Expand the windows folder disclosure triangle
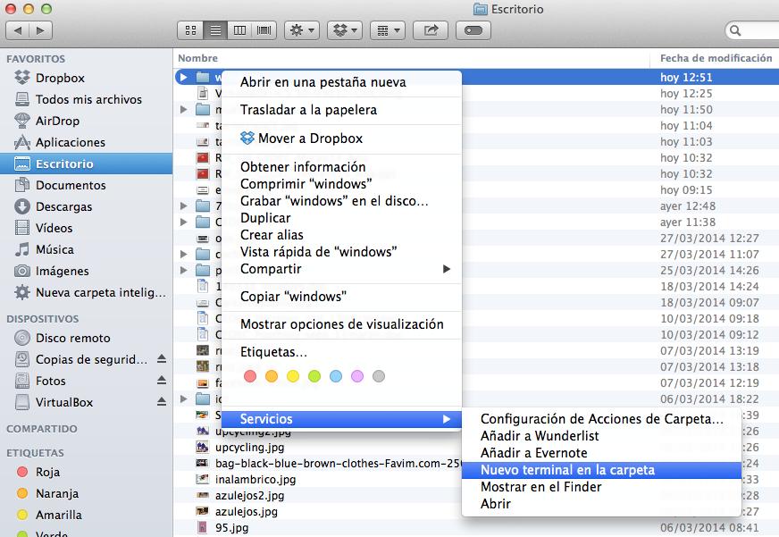 [x=183, y=77]
